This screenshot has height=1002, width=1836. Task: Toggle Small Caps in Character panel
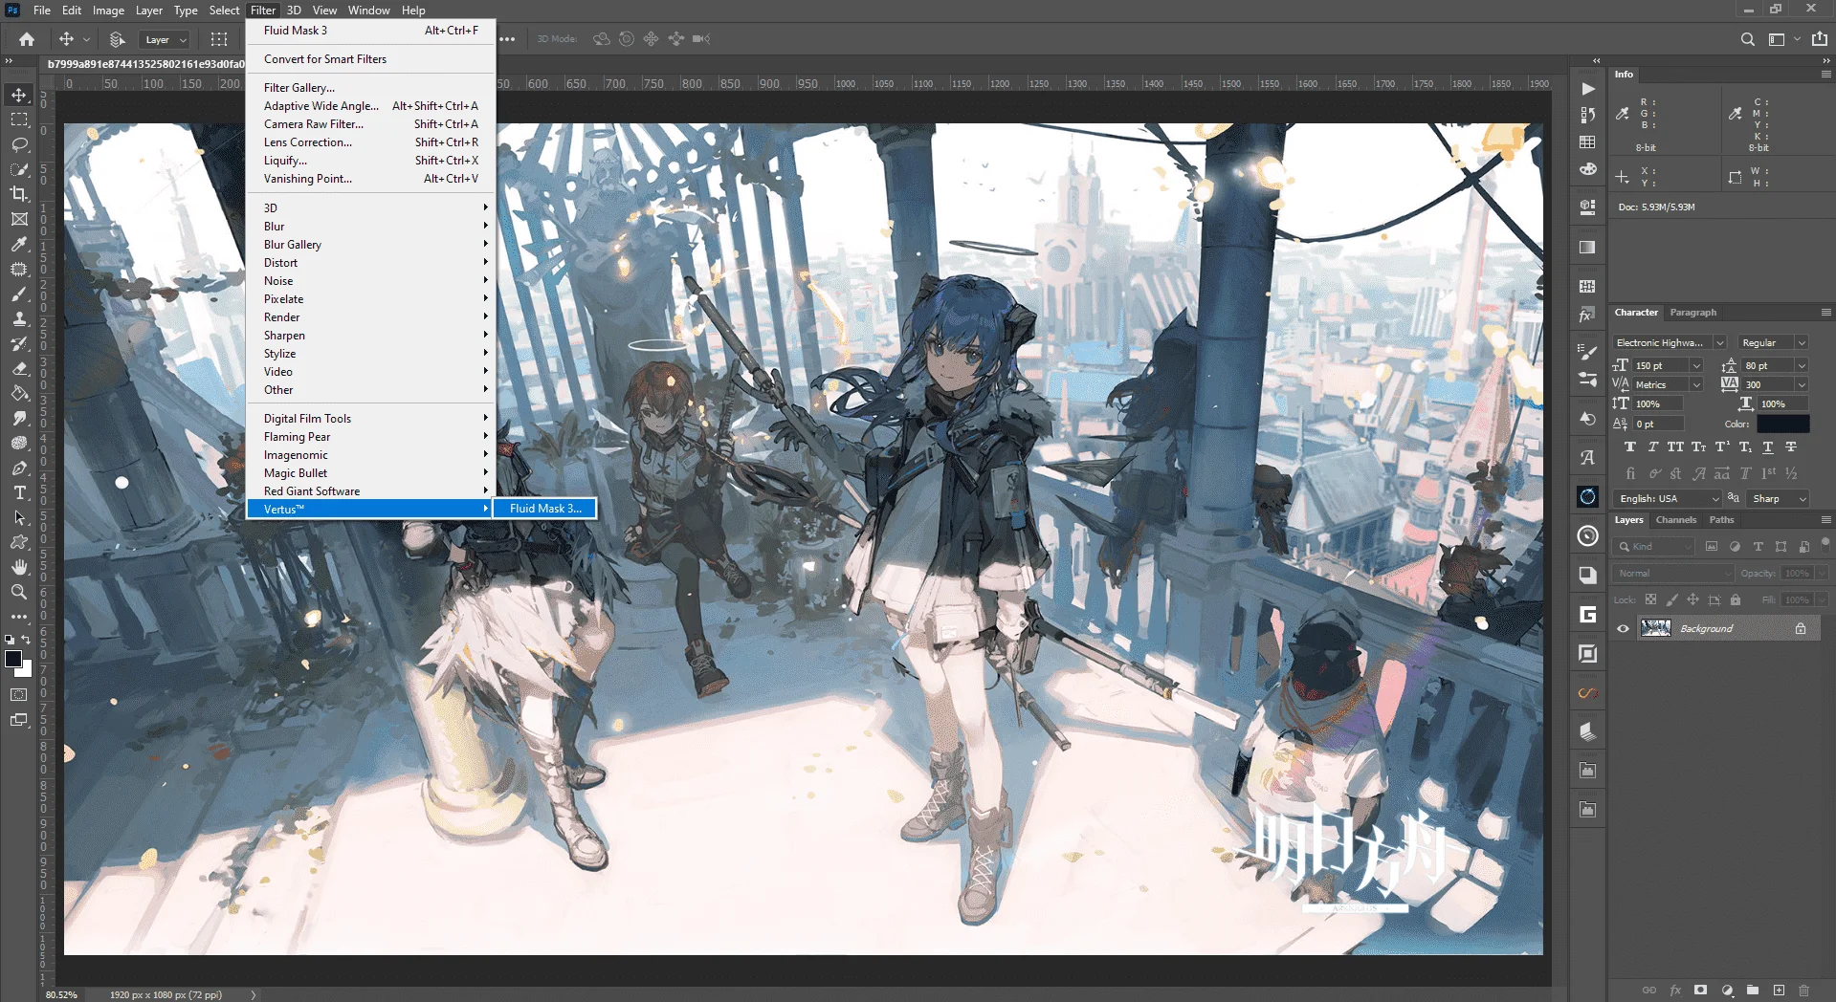(1698, 447)
